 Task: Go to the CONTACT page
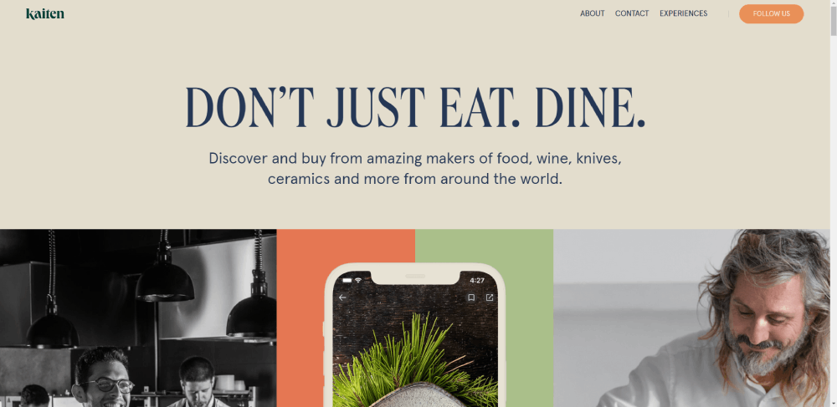(x=632, y=14)
